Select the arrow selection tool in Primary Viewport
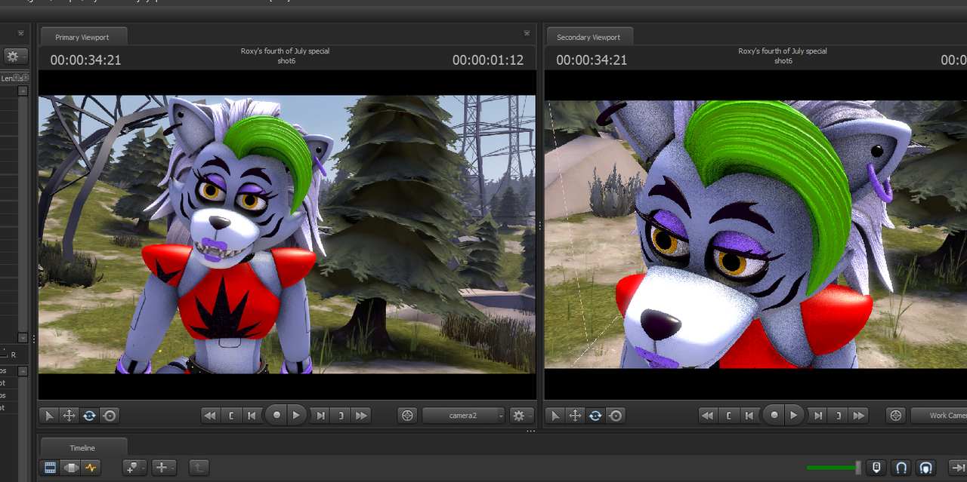 pos(49,415)
